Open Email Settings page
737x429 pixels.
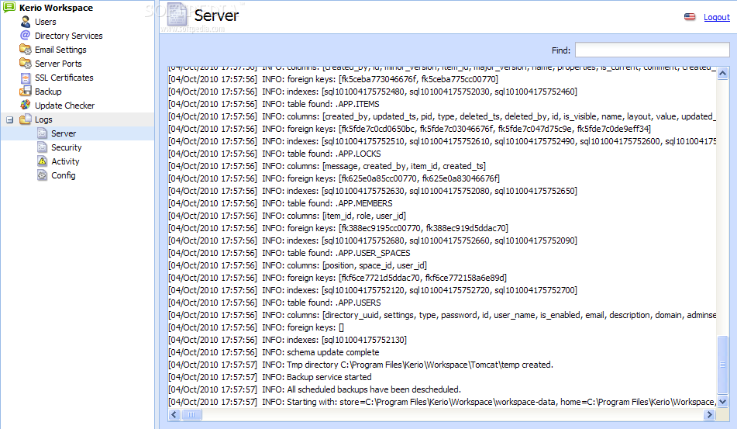tap(60, 50)
